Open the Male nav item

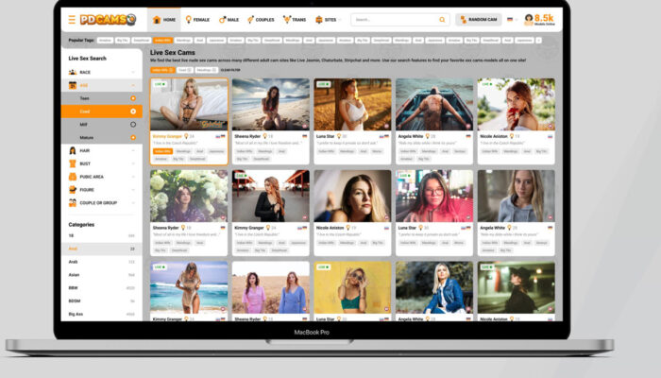click(x=229, y=20)
